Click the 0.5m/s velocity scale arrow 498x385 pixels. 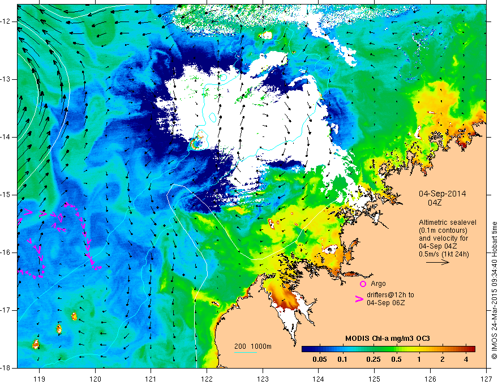click(437, 262)
